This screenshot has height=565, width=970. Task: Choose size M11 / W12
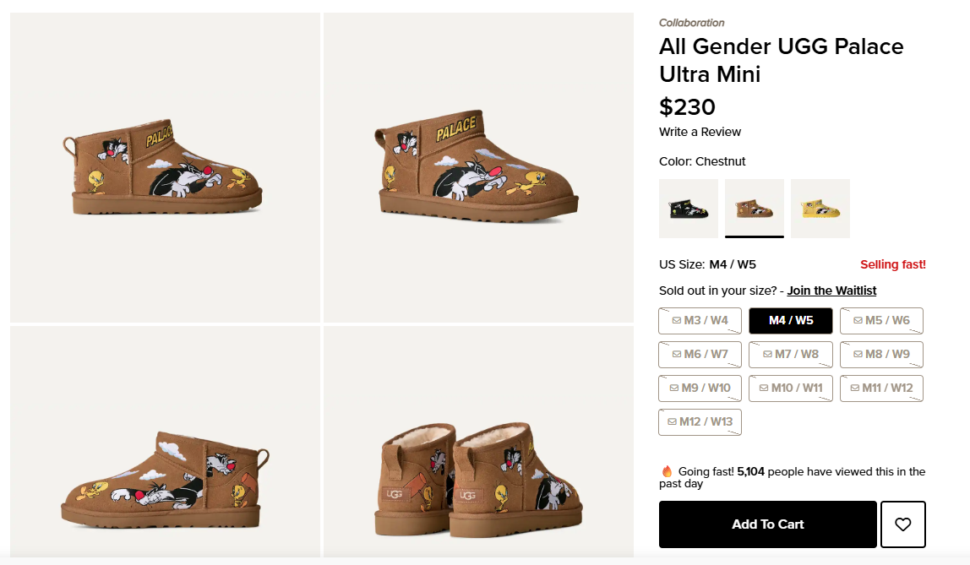pyautogui.click(x=881, y=388)
